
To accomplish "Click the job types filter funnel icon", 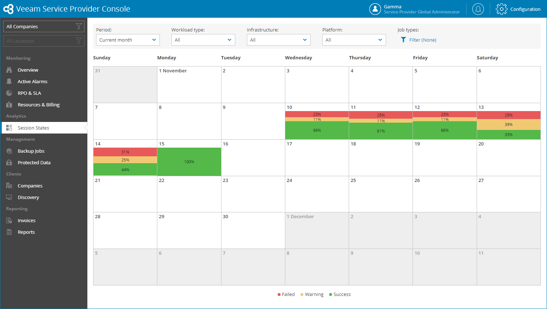I will (x=403, y=40).
